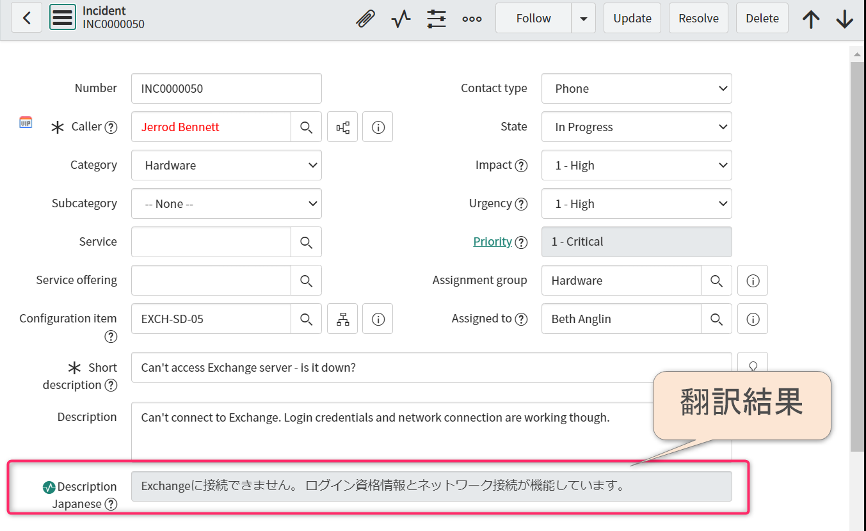Image resolution: width=866 pixels, height=531 pixels.
Task: Navigate to previous record with up arrow
Action: tap(810, 18)
